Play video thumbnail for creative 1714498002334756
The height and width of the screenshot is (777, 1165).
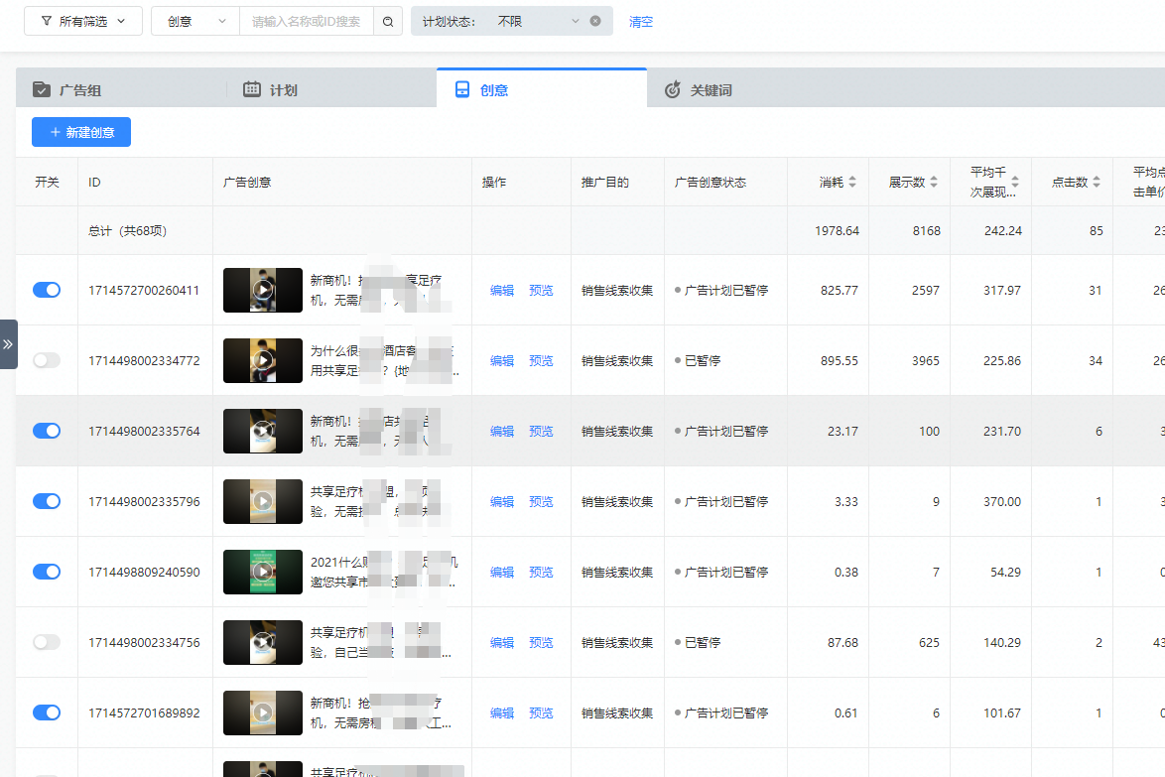(262, 642)
